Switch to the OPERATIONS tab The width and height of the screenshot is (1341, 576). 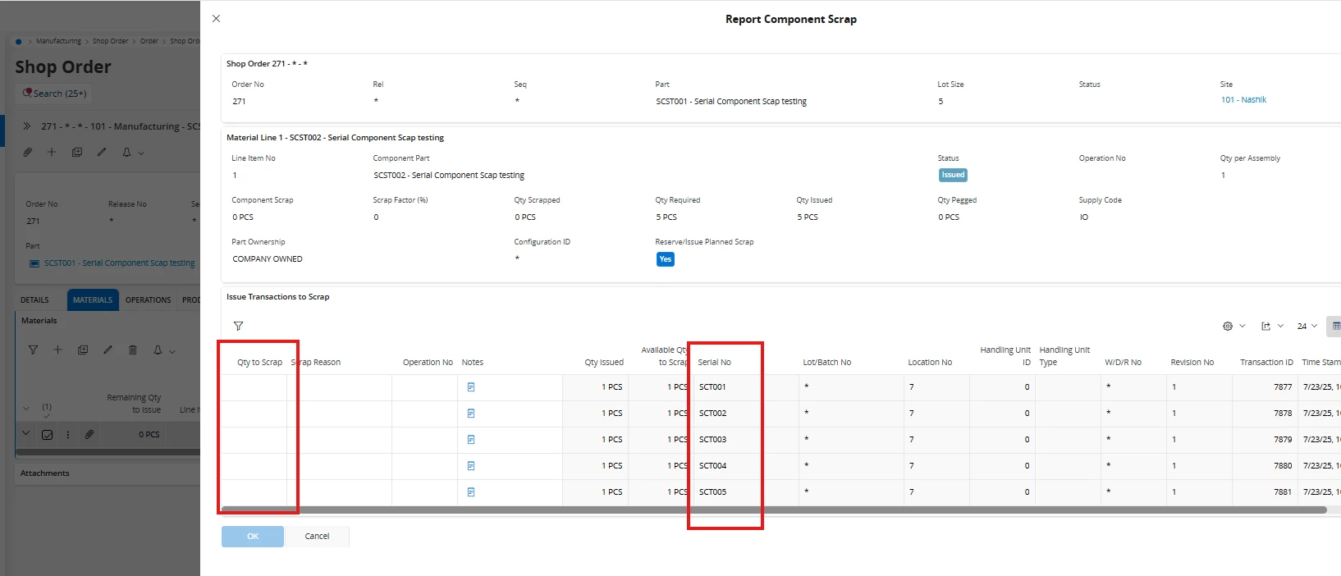[149, 300]
